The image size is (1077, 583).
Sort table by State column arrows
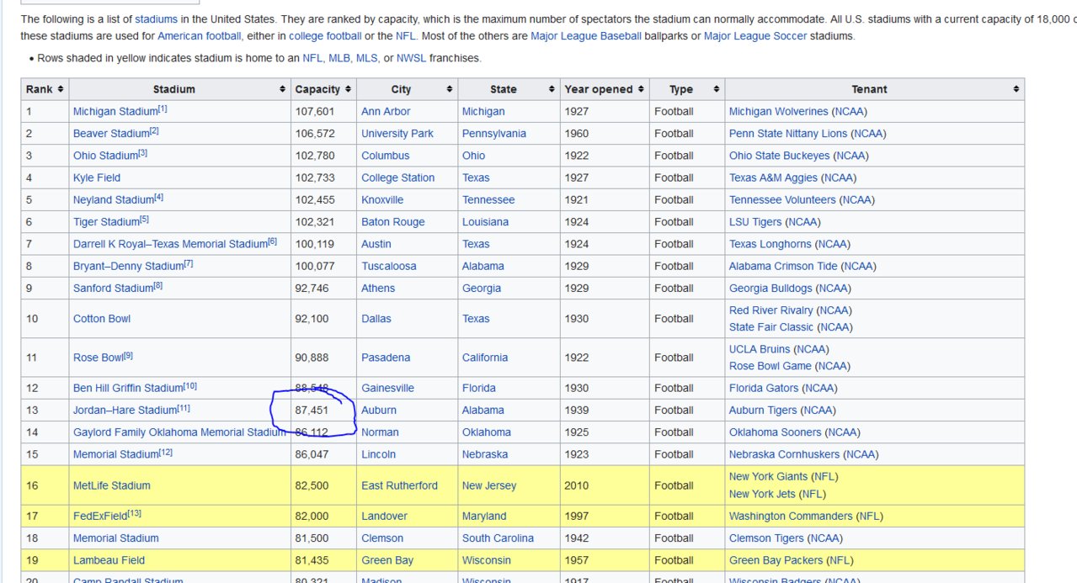pos(552,89)
